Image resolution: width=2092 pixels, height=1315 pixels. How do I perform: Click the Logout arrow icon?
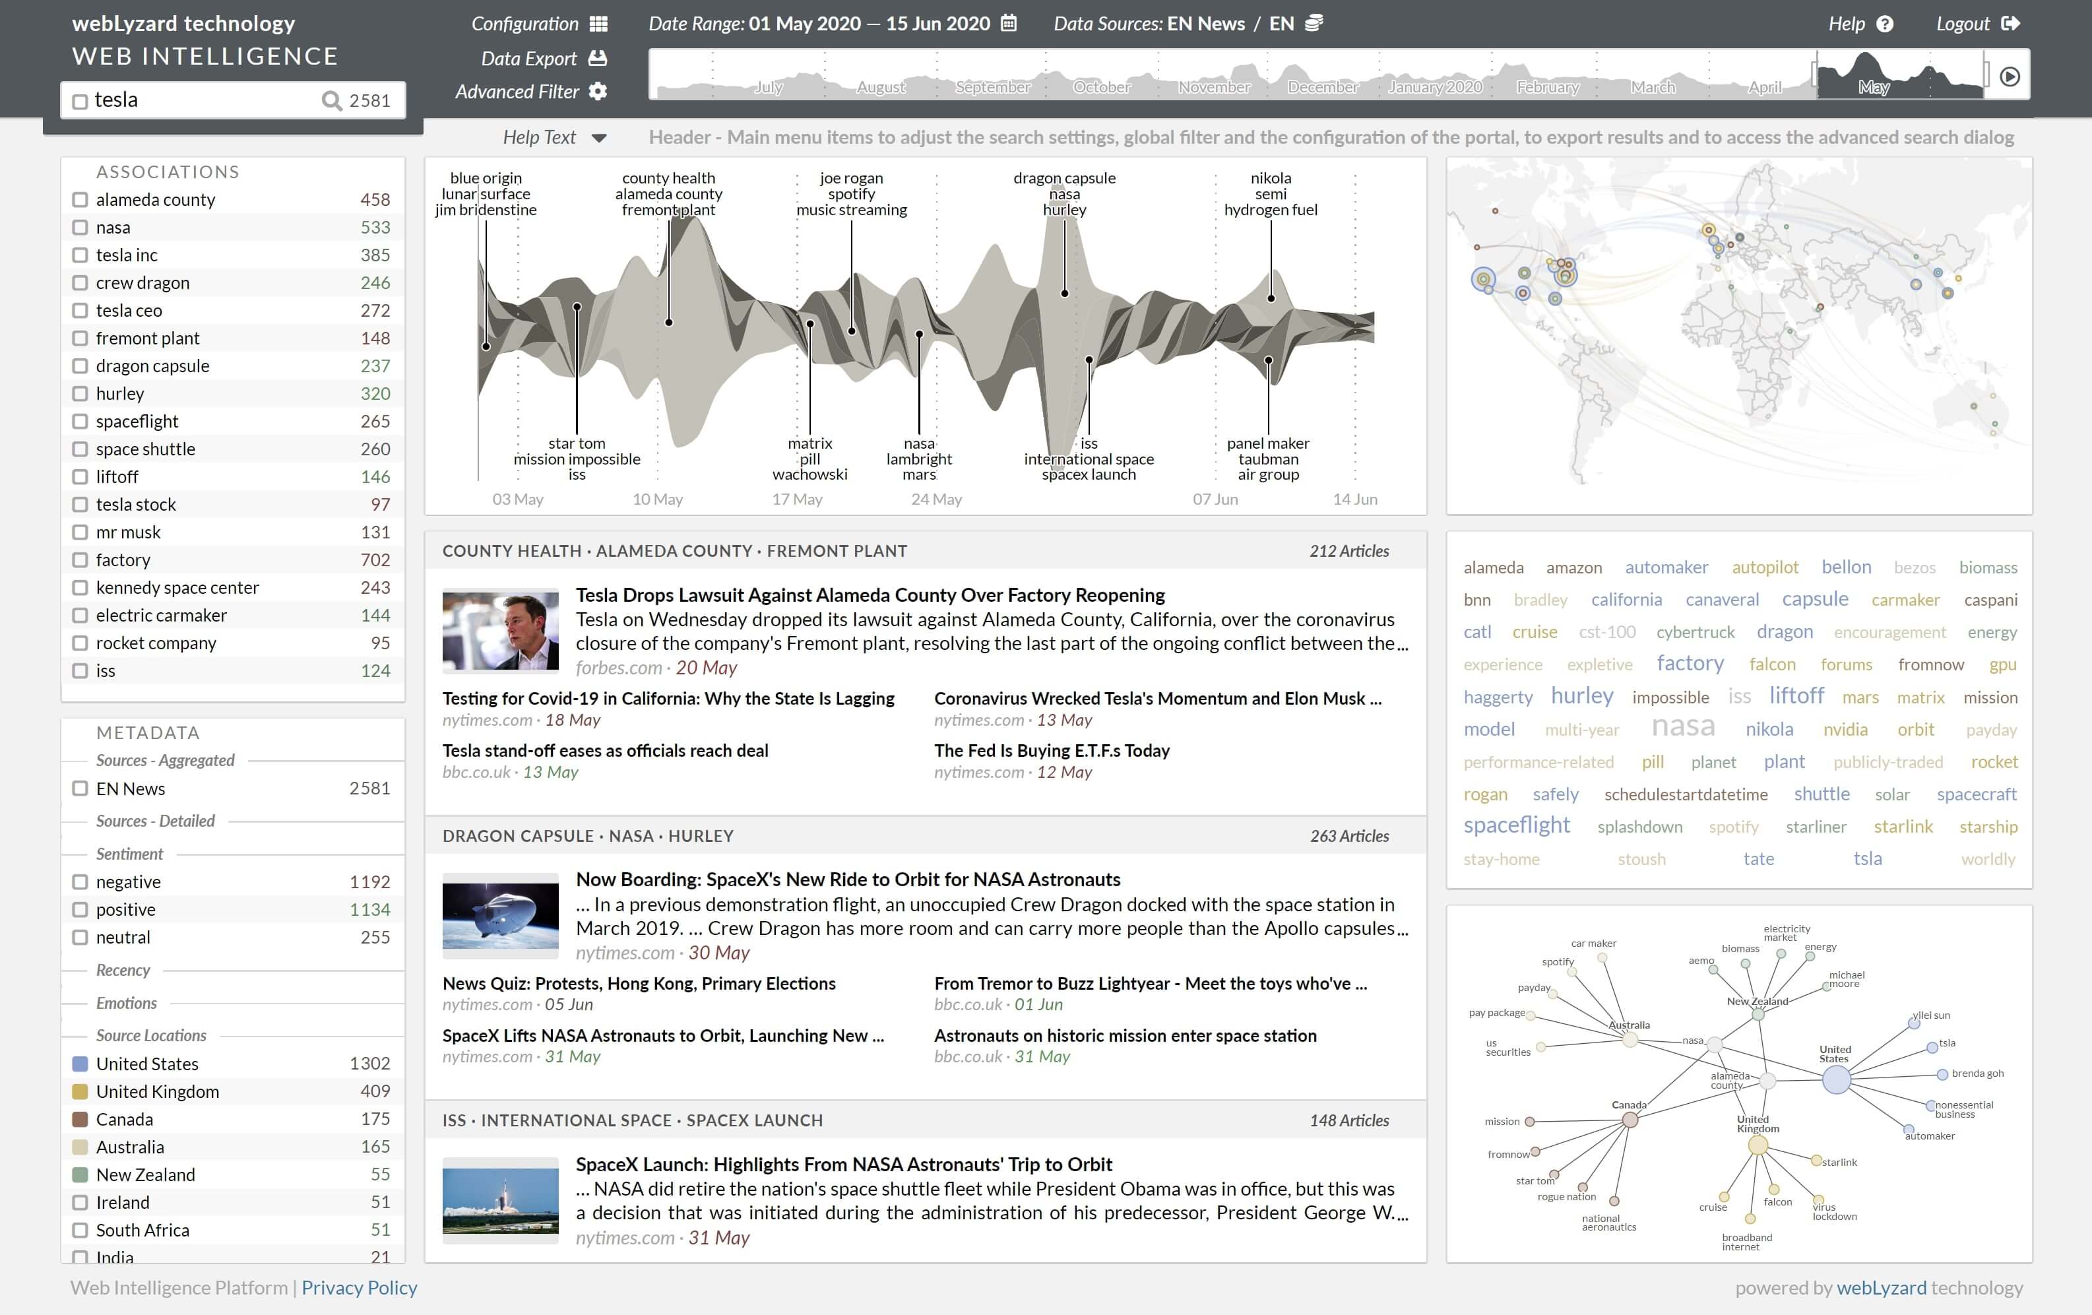pos(2010,24)
